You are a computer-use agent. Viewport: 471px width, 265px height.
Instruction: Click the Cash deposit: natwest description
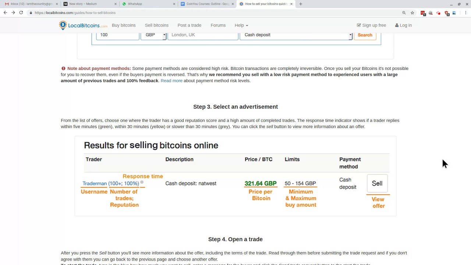click(191, 183)
